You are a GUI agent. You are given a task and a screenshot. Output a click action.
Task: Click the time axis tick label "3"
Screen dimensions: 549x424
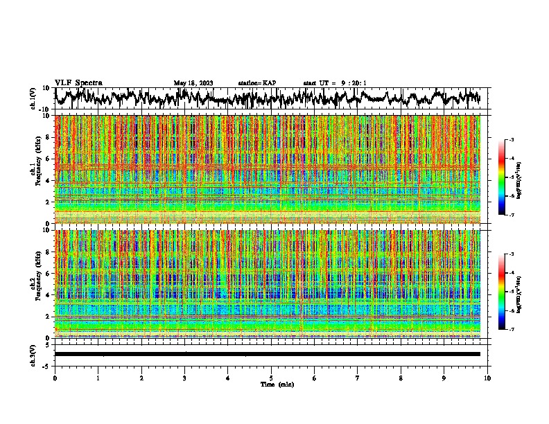(x=184, y=378)
